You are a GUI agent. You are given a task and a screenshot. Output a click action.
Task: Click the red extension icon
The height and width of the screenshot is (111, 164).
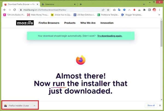tap(134, 10)
